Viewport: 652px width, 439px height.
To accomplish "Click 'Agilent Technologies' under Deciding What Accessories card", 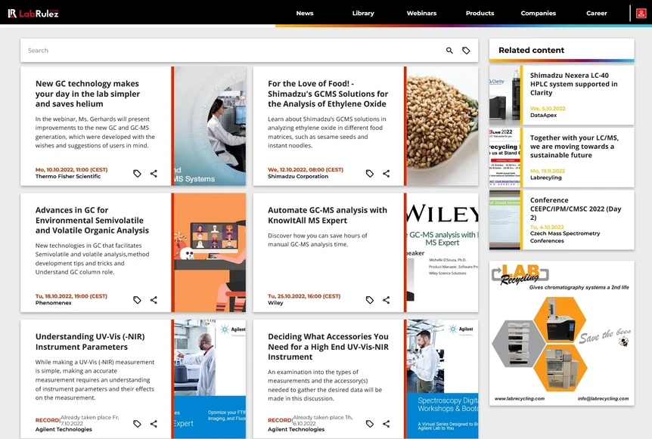I will [x=296, y=429].
